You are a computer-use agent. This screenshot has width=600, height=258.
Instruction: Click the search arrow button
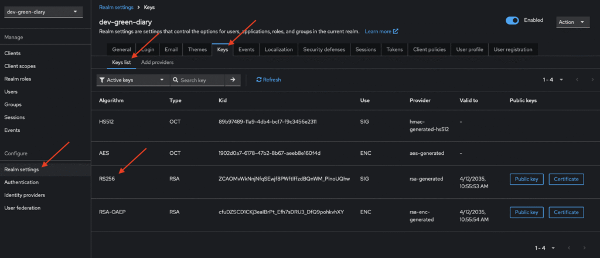(233, 80)
